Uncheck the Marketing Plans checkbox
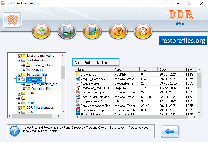 coord(19,61)
